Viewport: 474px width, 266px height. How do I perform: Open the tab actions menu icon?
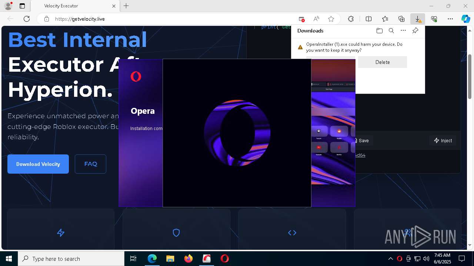(22, 6)
